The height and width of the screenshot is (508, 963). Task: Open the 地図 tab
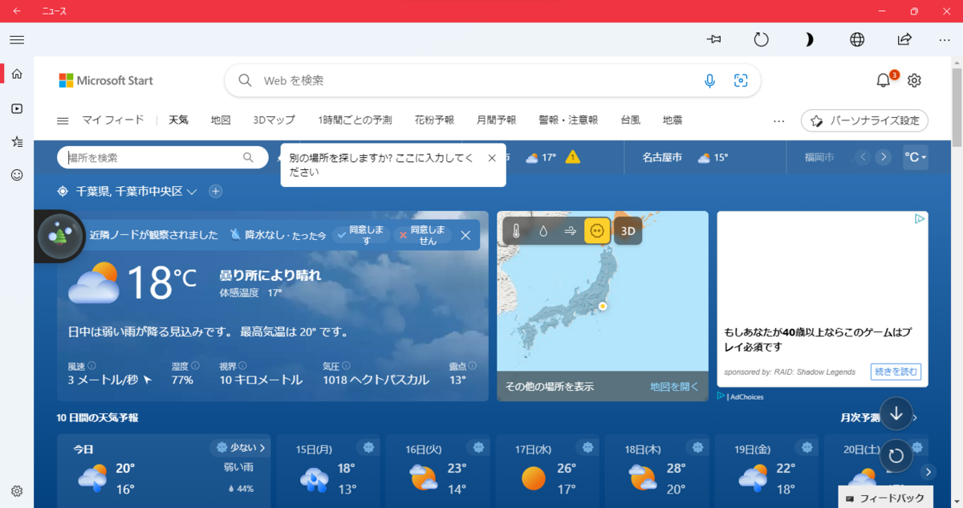pyautogui.click(x=221, y=120)
